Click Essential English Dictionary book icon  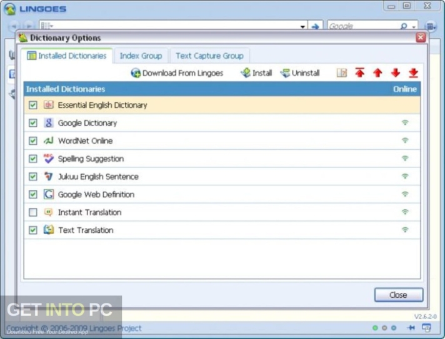point(49,105)
